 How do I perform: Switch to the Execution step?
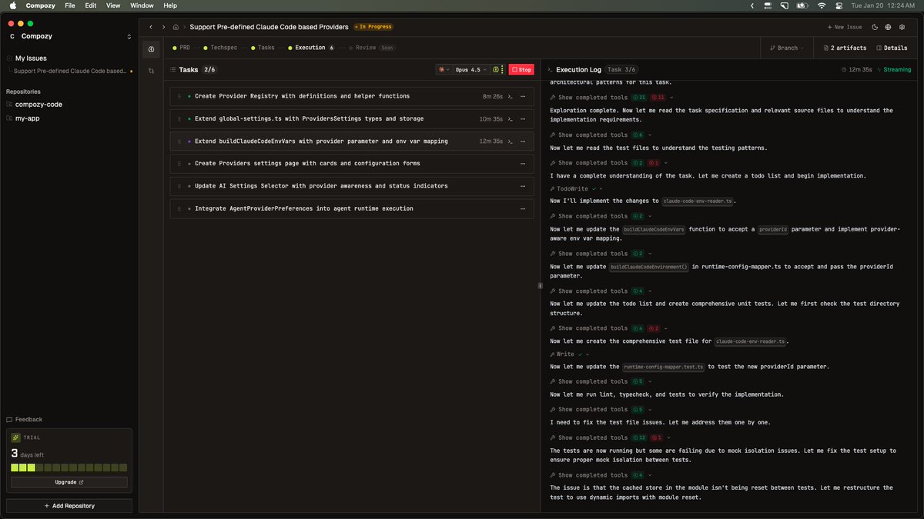click(x=311, y=48)
